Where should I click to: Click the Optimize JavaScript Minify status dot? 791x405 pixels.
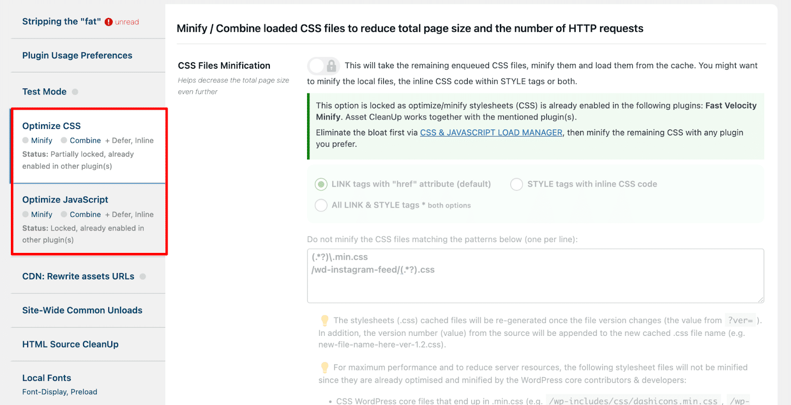[26, 214]
